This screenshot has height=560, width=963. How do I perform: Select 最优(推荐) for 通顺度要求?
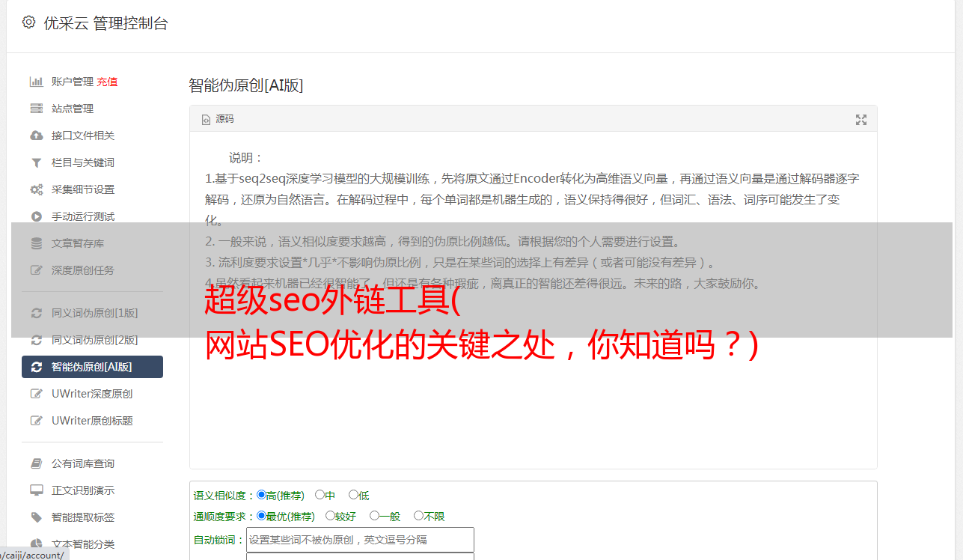click(261, 516)
